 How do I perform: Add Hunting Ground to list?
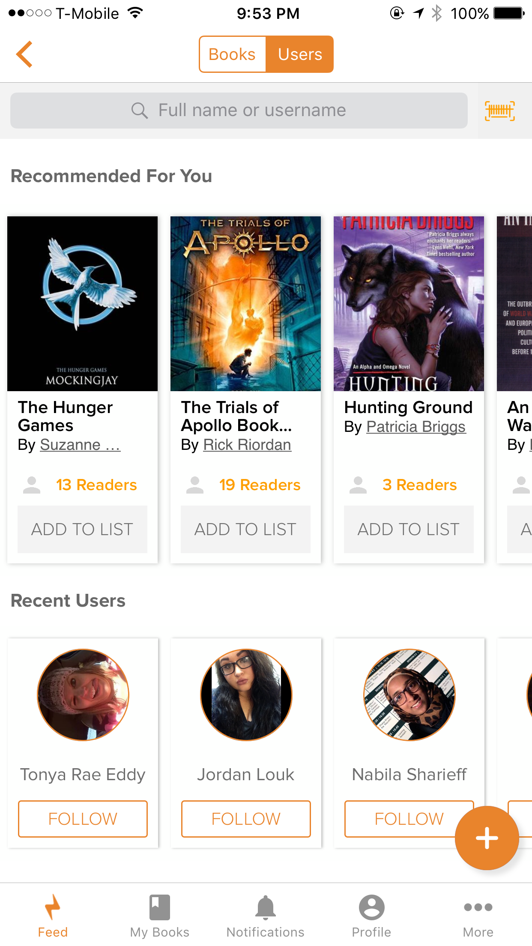click(409, 529)
